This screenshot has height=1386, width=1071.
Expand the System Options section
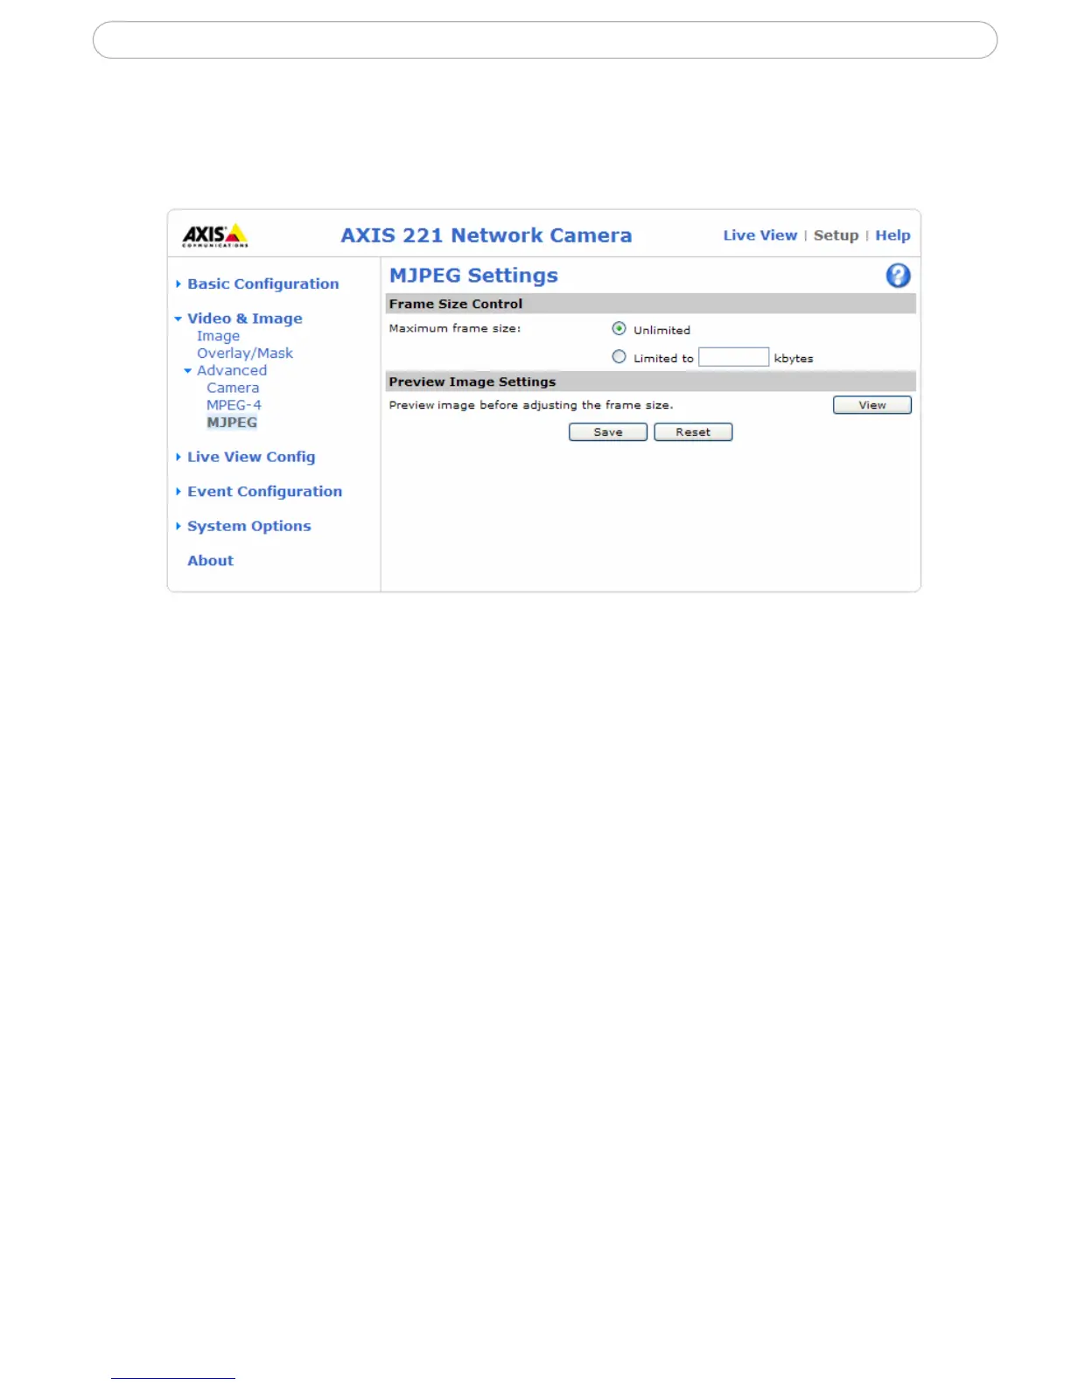248,526
